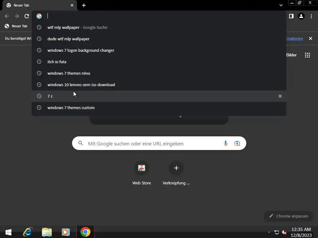Select the Neuer Tab tab
Screen dimensions: 318x238
[x=40, y=5]
